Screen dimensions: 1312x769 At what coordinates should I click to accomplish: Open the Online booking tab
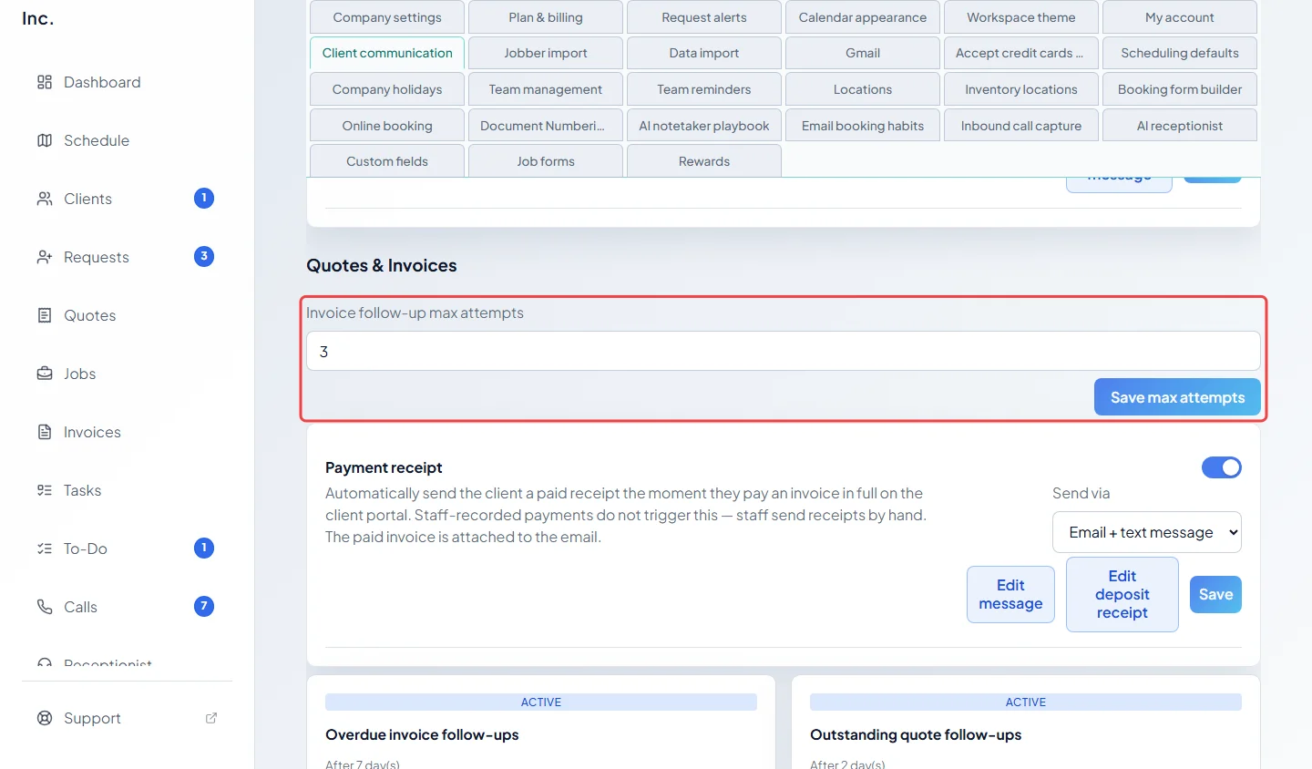click(x=387, y=126)
